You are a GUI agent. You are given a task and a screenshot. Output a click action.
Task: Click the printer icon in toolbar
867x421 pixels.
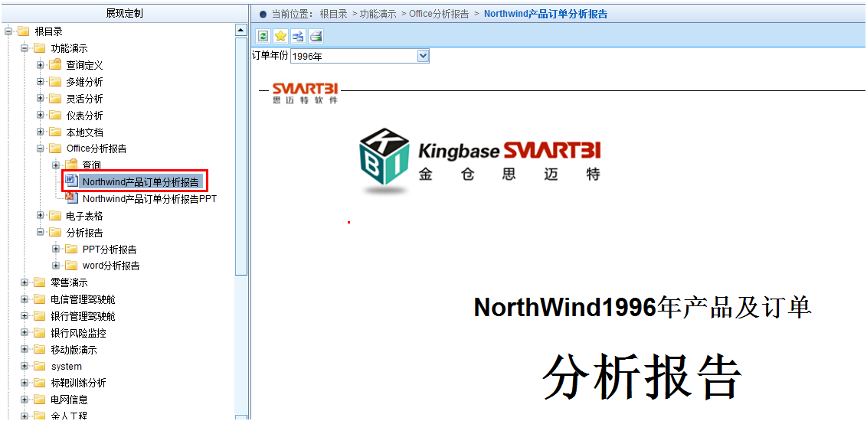pos(316,37)
